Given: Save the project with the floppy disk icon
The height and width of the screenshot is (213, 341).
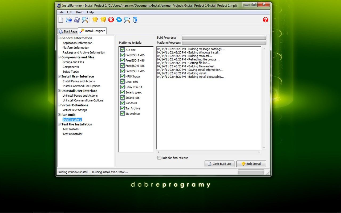Looking at the screenshot, I should 77,20.
